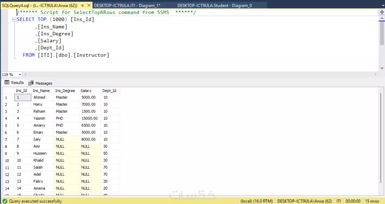Screen dimensions: 385x204
Task: Select row header number 4
Action: click(8, 118)
